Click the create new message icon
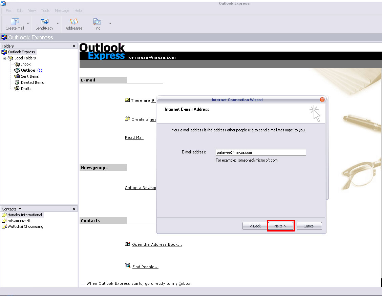The height and width of the screenshot is (296, 382). 127,119
